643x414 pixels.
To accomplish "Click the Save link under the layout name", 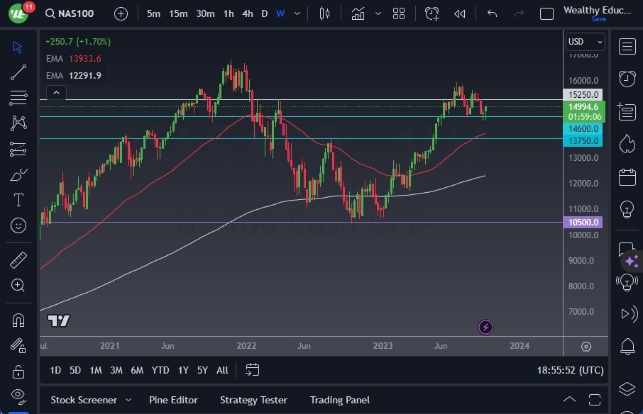I will (600, 19).
